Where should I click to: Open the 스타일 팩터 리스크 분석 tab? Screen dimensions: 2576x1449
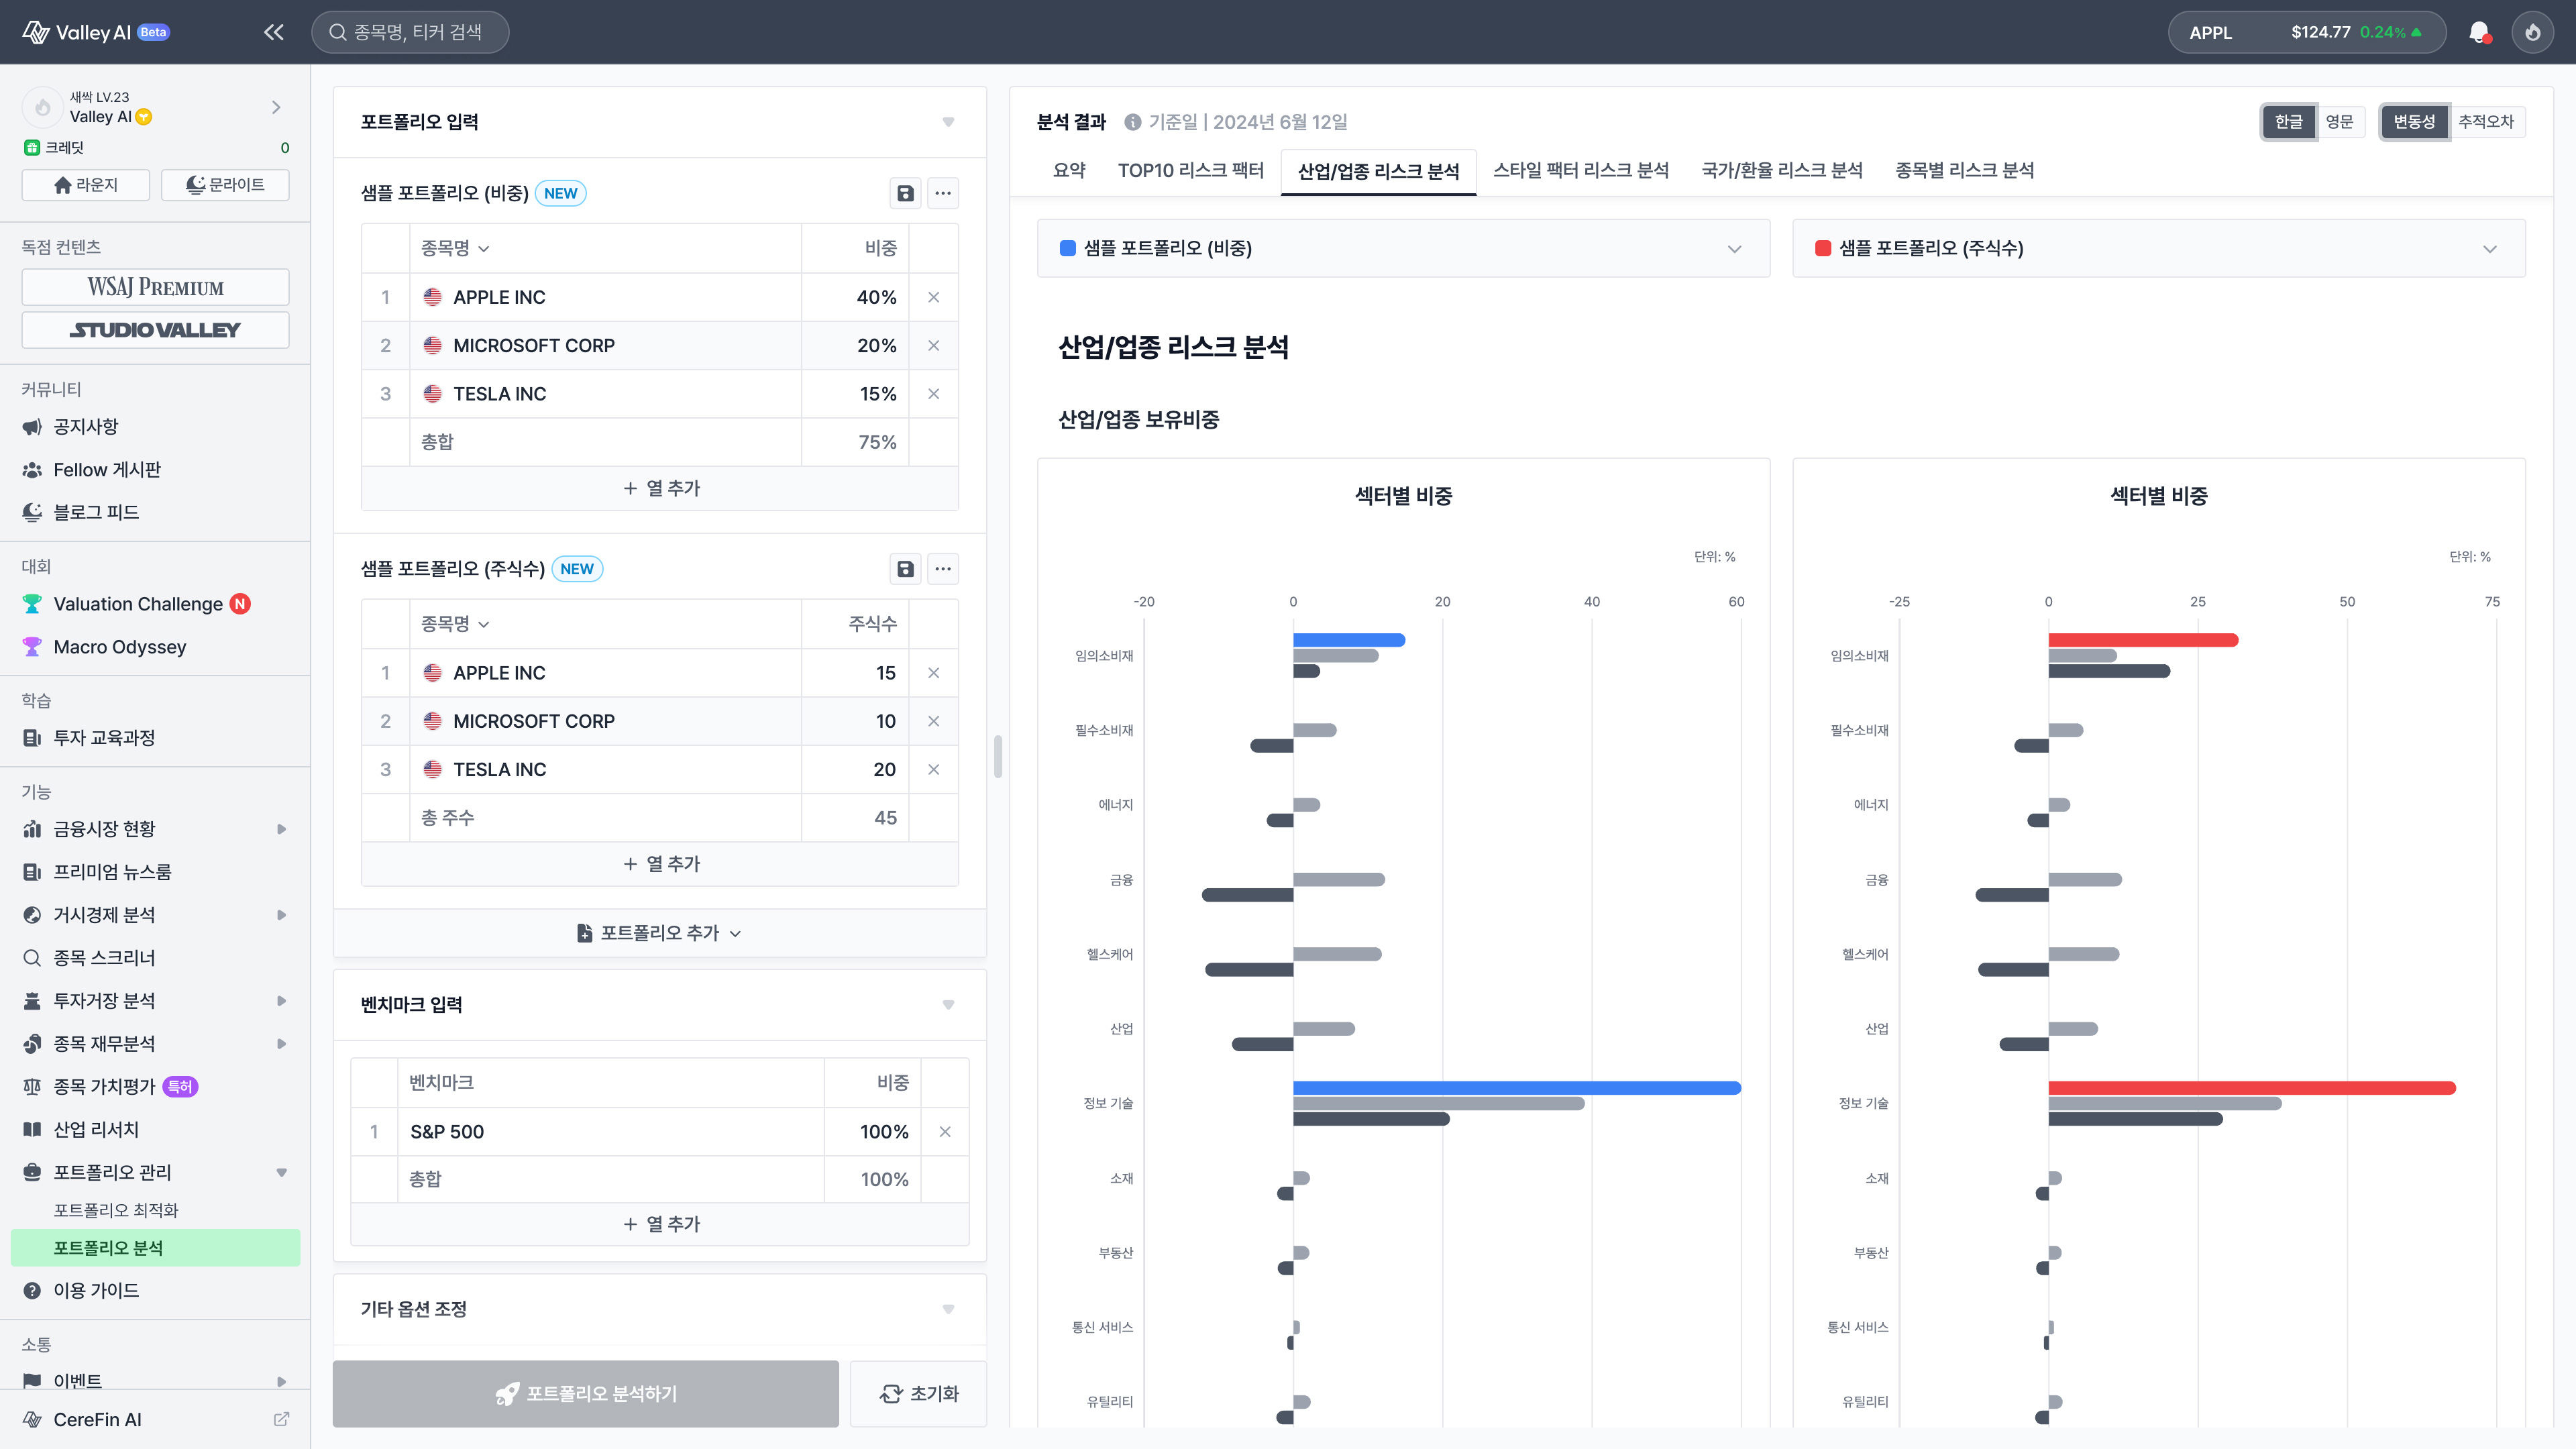pyautogui.click(x=1580, y=170)
